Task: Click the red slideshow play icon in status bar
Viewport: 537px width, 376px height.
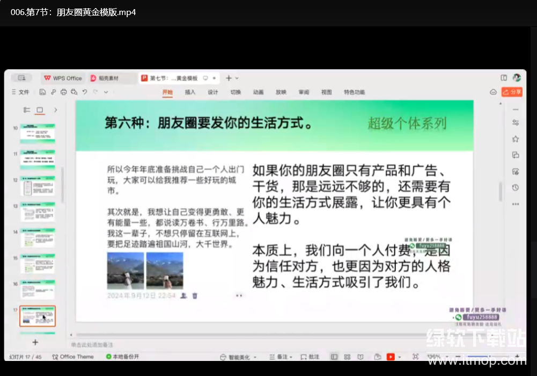Action: tap(391, 357)
